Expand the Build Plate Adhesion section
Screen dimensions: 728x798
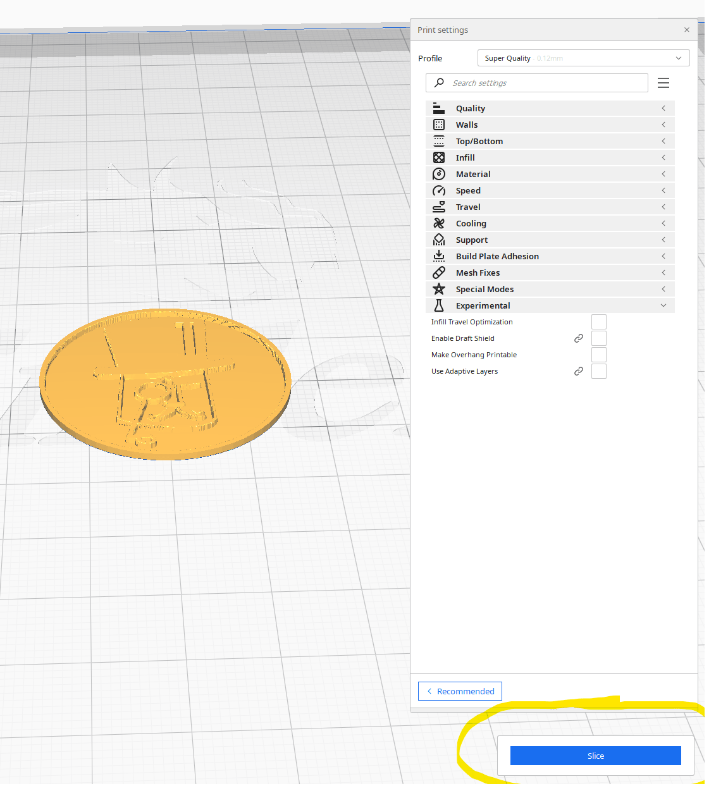click(550, 256)
